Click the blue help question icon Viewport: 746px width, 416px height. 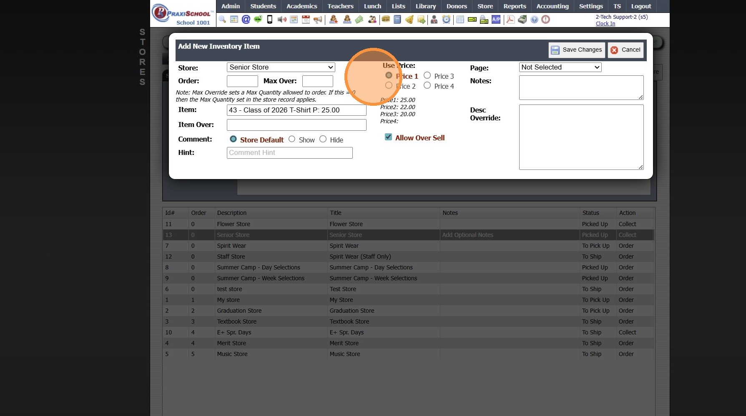(x=534, y=20)
